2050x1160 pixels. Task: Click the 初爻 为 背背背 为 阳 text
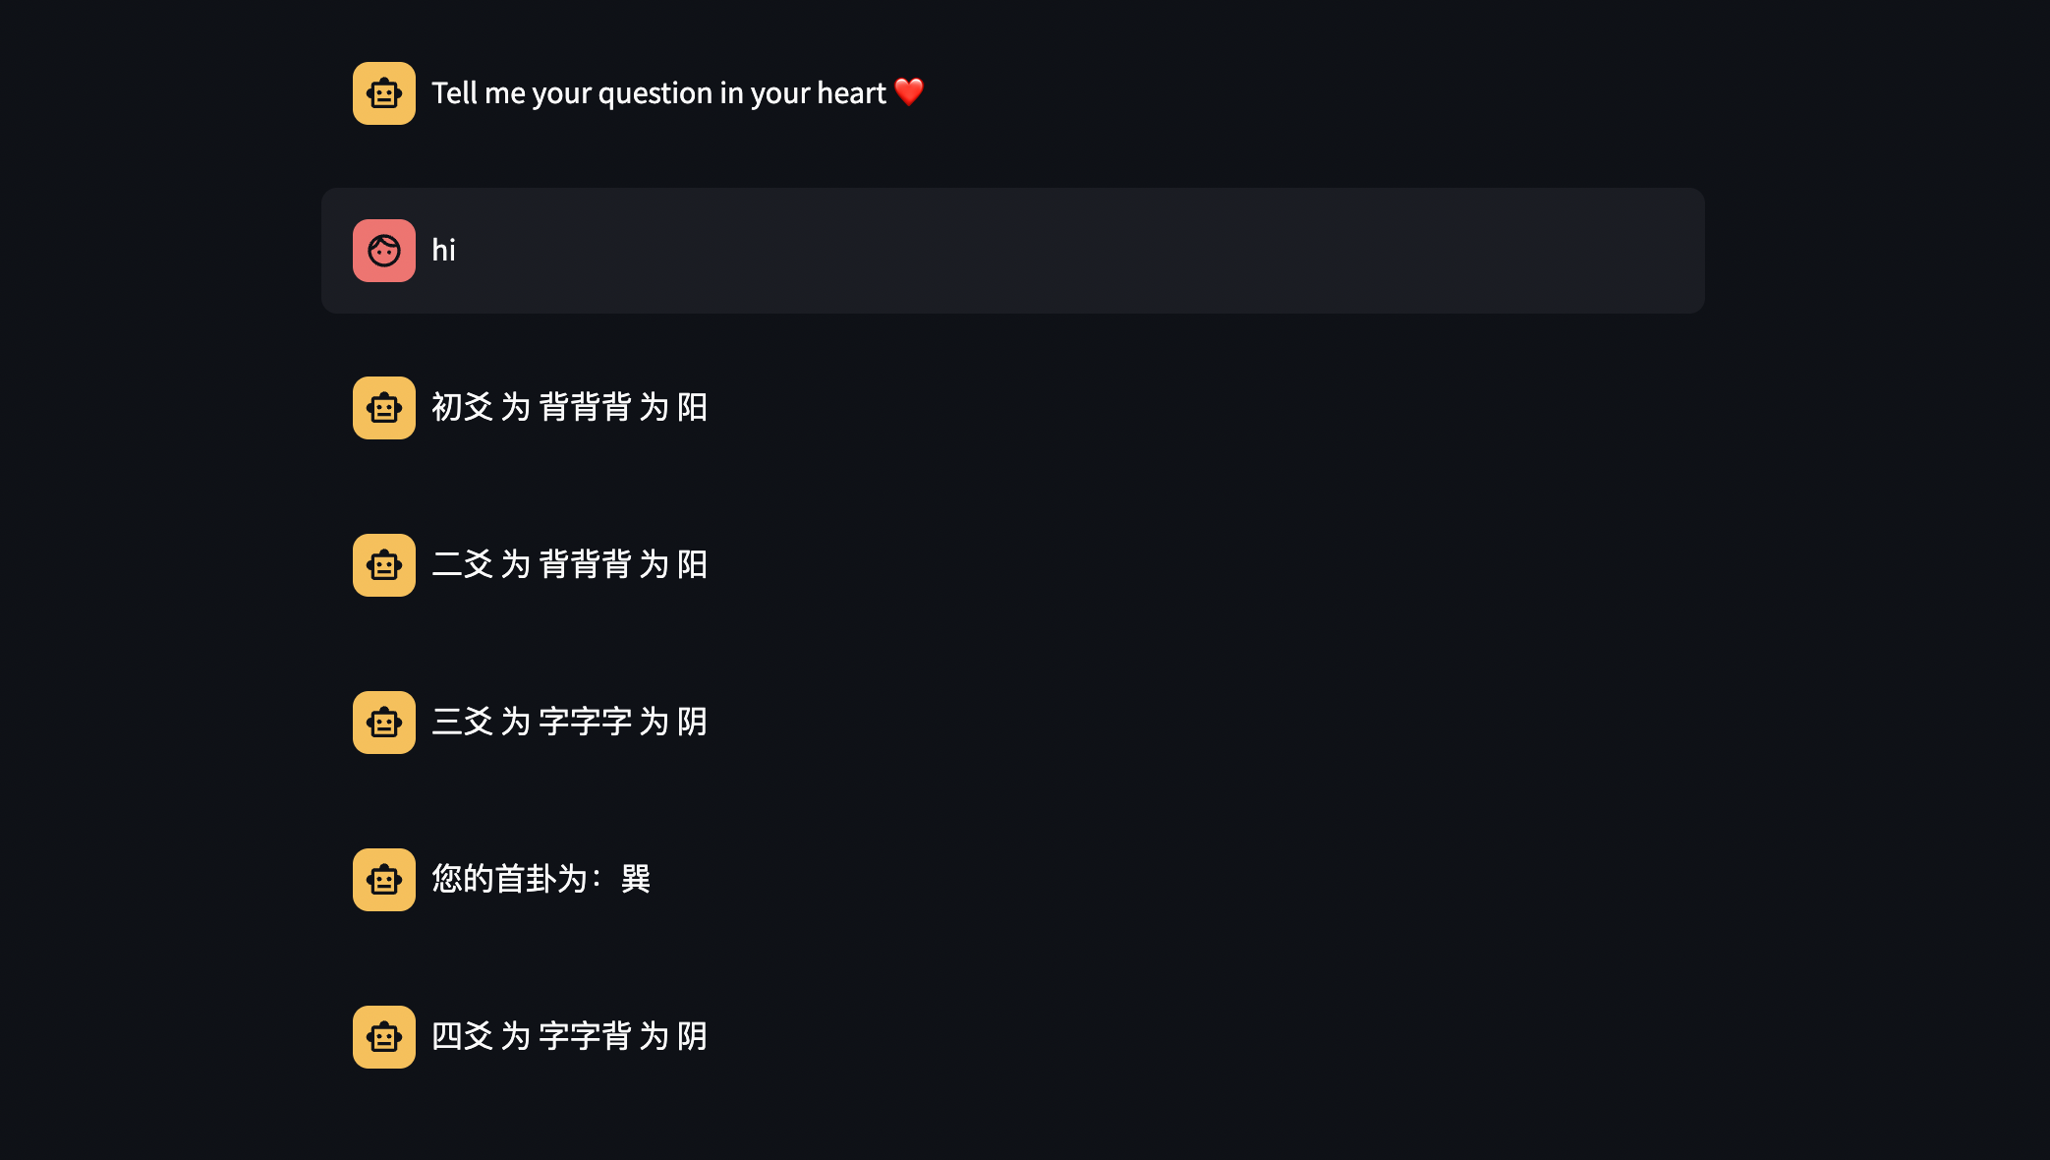click(x=569, y=407)
